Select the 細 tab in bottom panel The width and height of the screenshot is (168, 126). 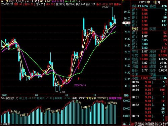[132, 124]
